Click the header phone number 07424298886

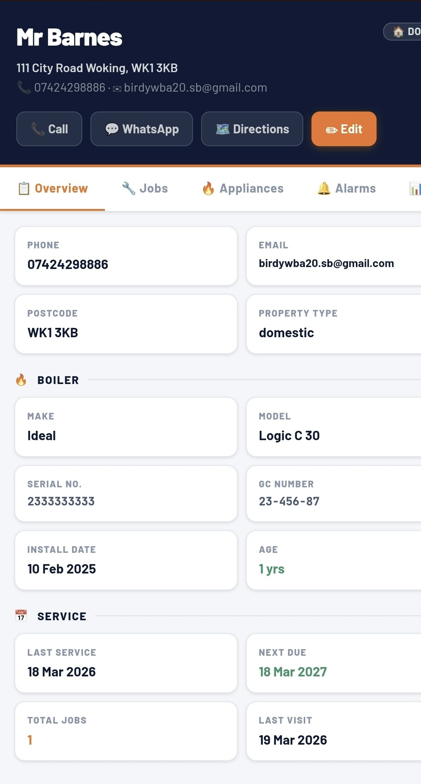(70, 88)
